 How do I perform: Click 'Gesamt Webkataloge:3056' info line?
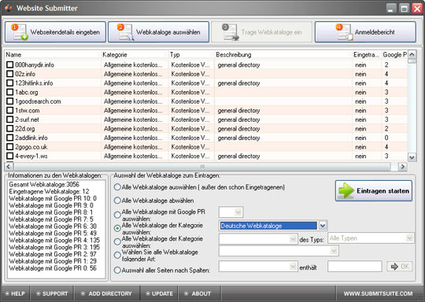[44, 185]
